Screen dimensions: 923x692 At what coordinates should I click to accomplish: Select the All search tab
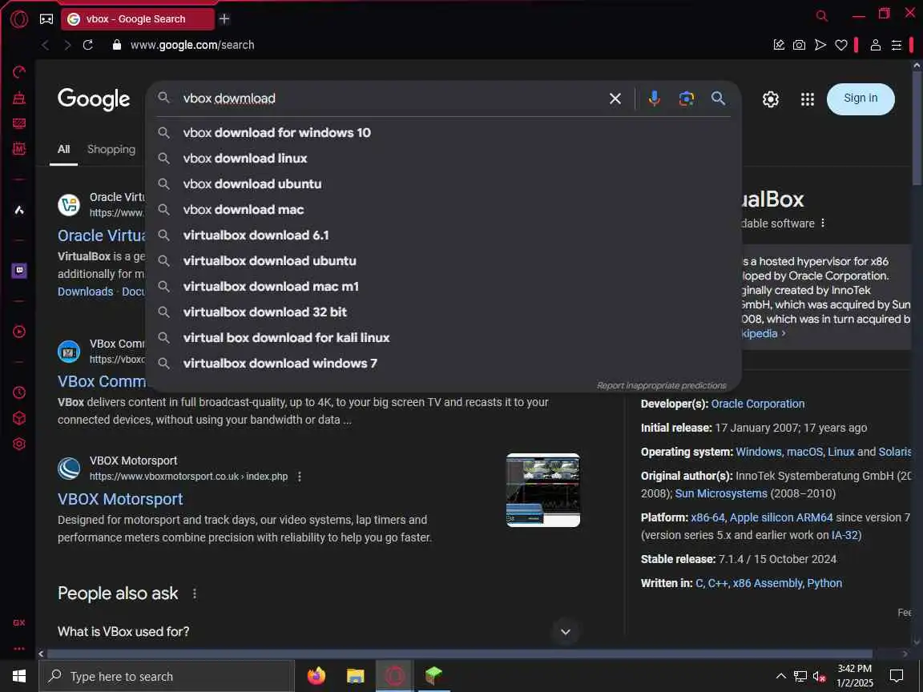[x=63, y=150]
